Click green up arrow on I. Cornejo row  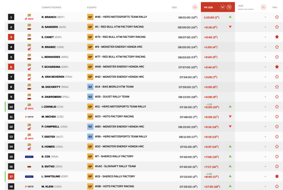(230, 106)
